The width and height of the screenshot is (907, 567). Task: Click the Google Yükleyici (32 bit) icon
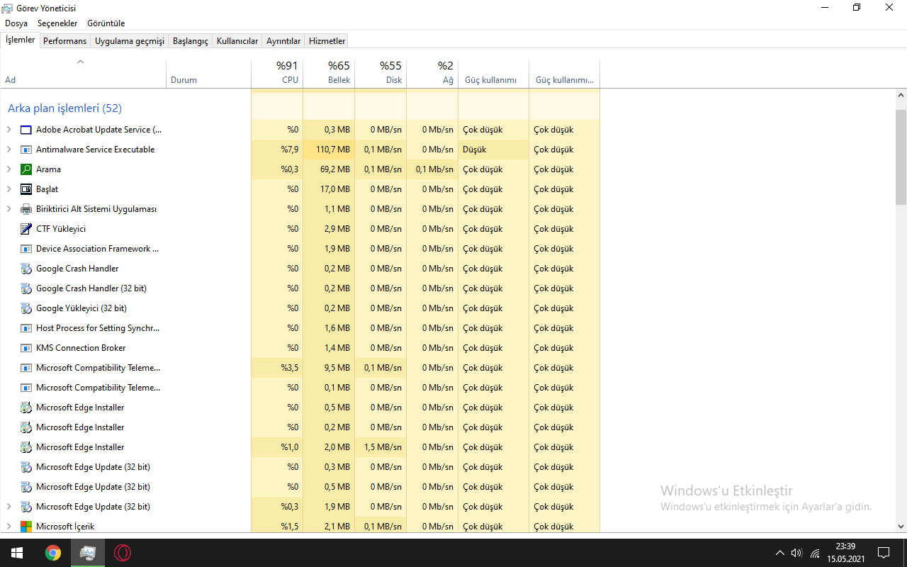[26, 308]
